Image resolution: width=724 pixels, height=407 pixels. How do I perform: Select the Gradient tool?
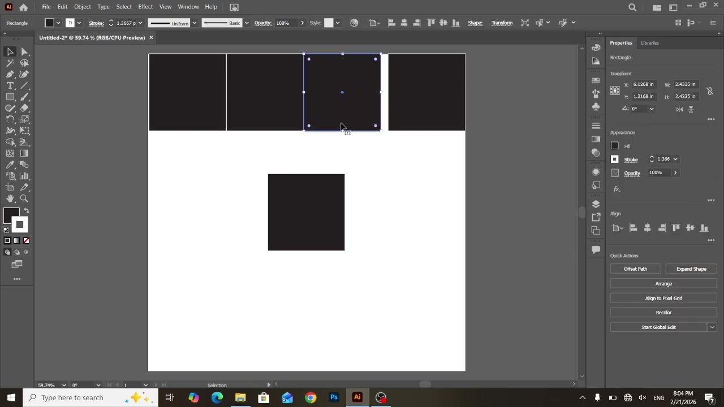pyautogui.click(x=24, y=153)
